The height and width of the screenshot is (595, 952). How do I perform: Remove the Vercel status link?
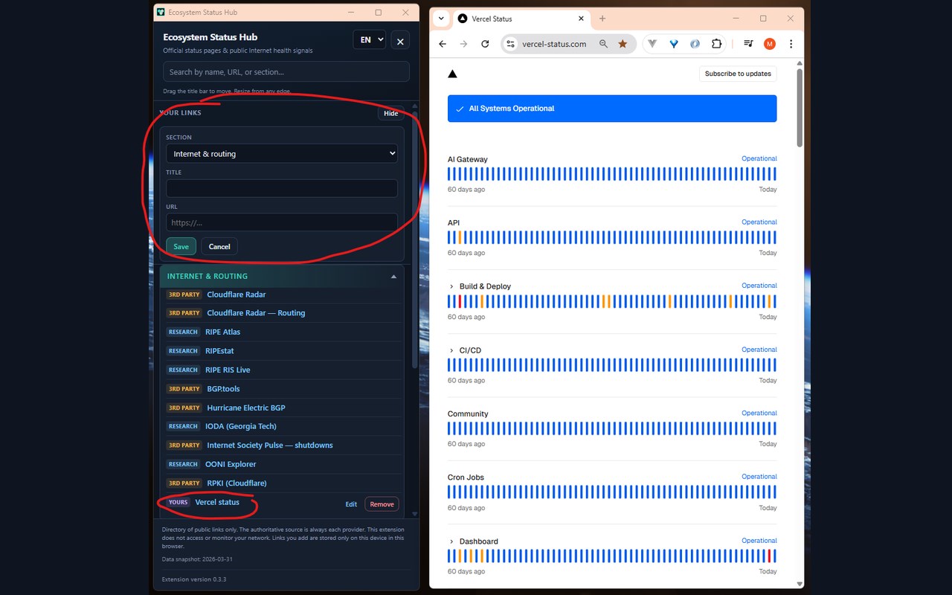[382, 504]
